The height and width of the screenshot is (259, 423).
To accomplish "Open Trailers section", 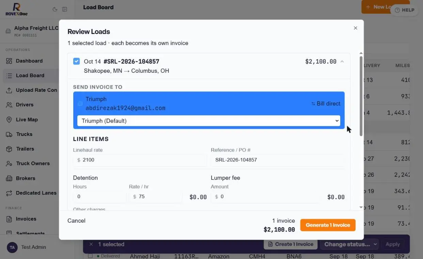I will 25,149.
